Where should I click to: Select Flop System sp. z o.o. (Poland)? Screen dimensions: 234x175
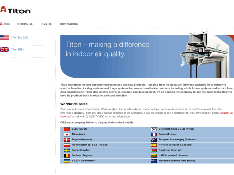click(90, 145)
